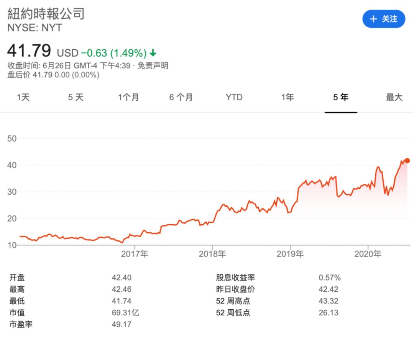Screen dimensions: 414x338
Task: Click the 关注 follow button
Action: 384,19
